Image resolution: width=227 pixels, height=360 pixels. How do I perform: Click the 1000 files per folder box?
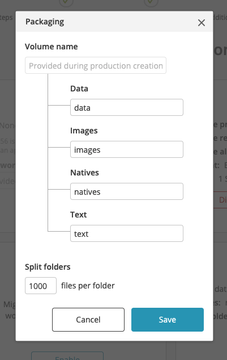[x=41, y=286]
